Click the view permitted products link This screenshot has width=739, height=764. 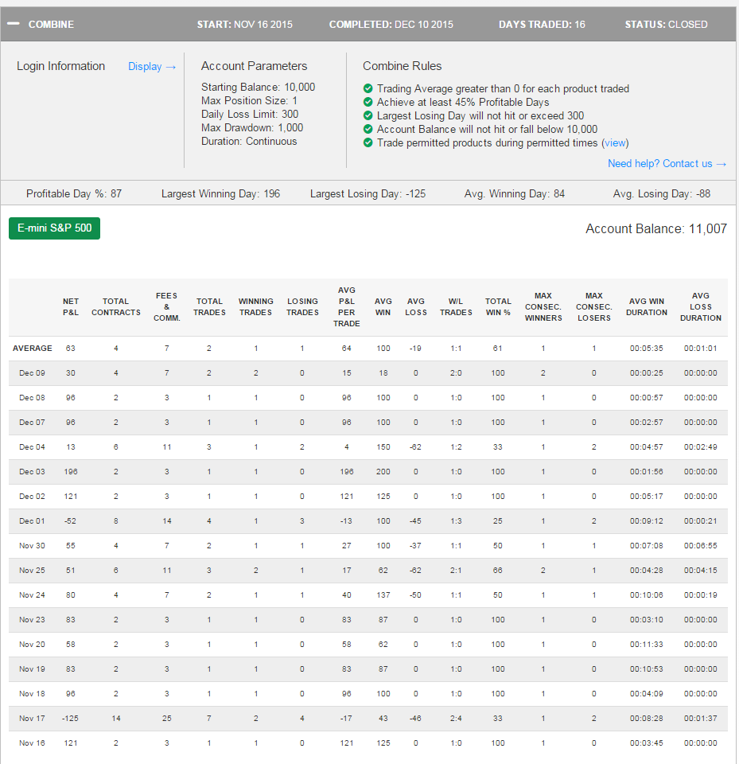pos(615,142)
